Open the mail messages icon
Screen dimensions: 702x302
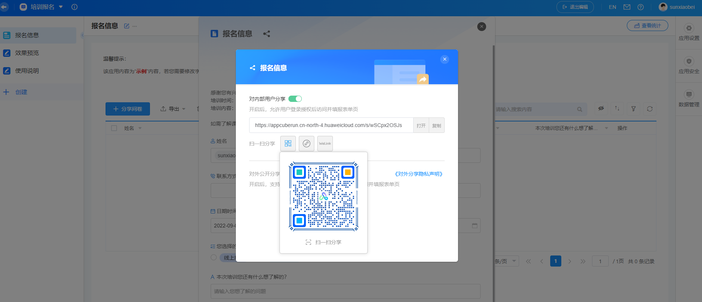coord(627,7)
